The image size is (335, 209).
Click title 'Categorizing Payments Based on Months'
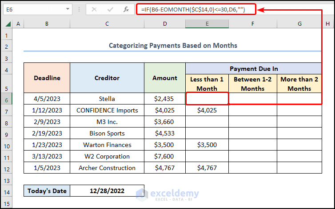173,45
